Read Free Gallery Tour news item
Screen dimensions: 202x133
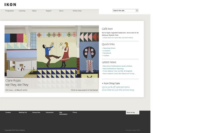117,71
